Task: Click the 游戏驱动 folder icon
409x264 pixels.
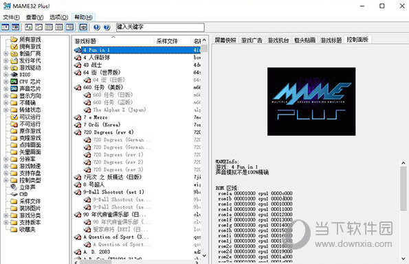Action: tap(14, 68)
